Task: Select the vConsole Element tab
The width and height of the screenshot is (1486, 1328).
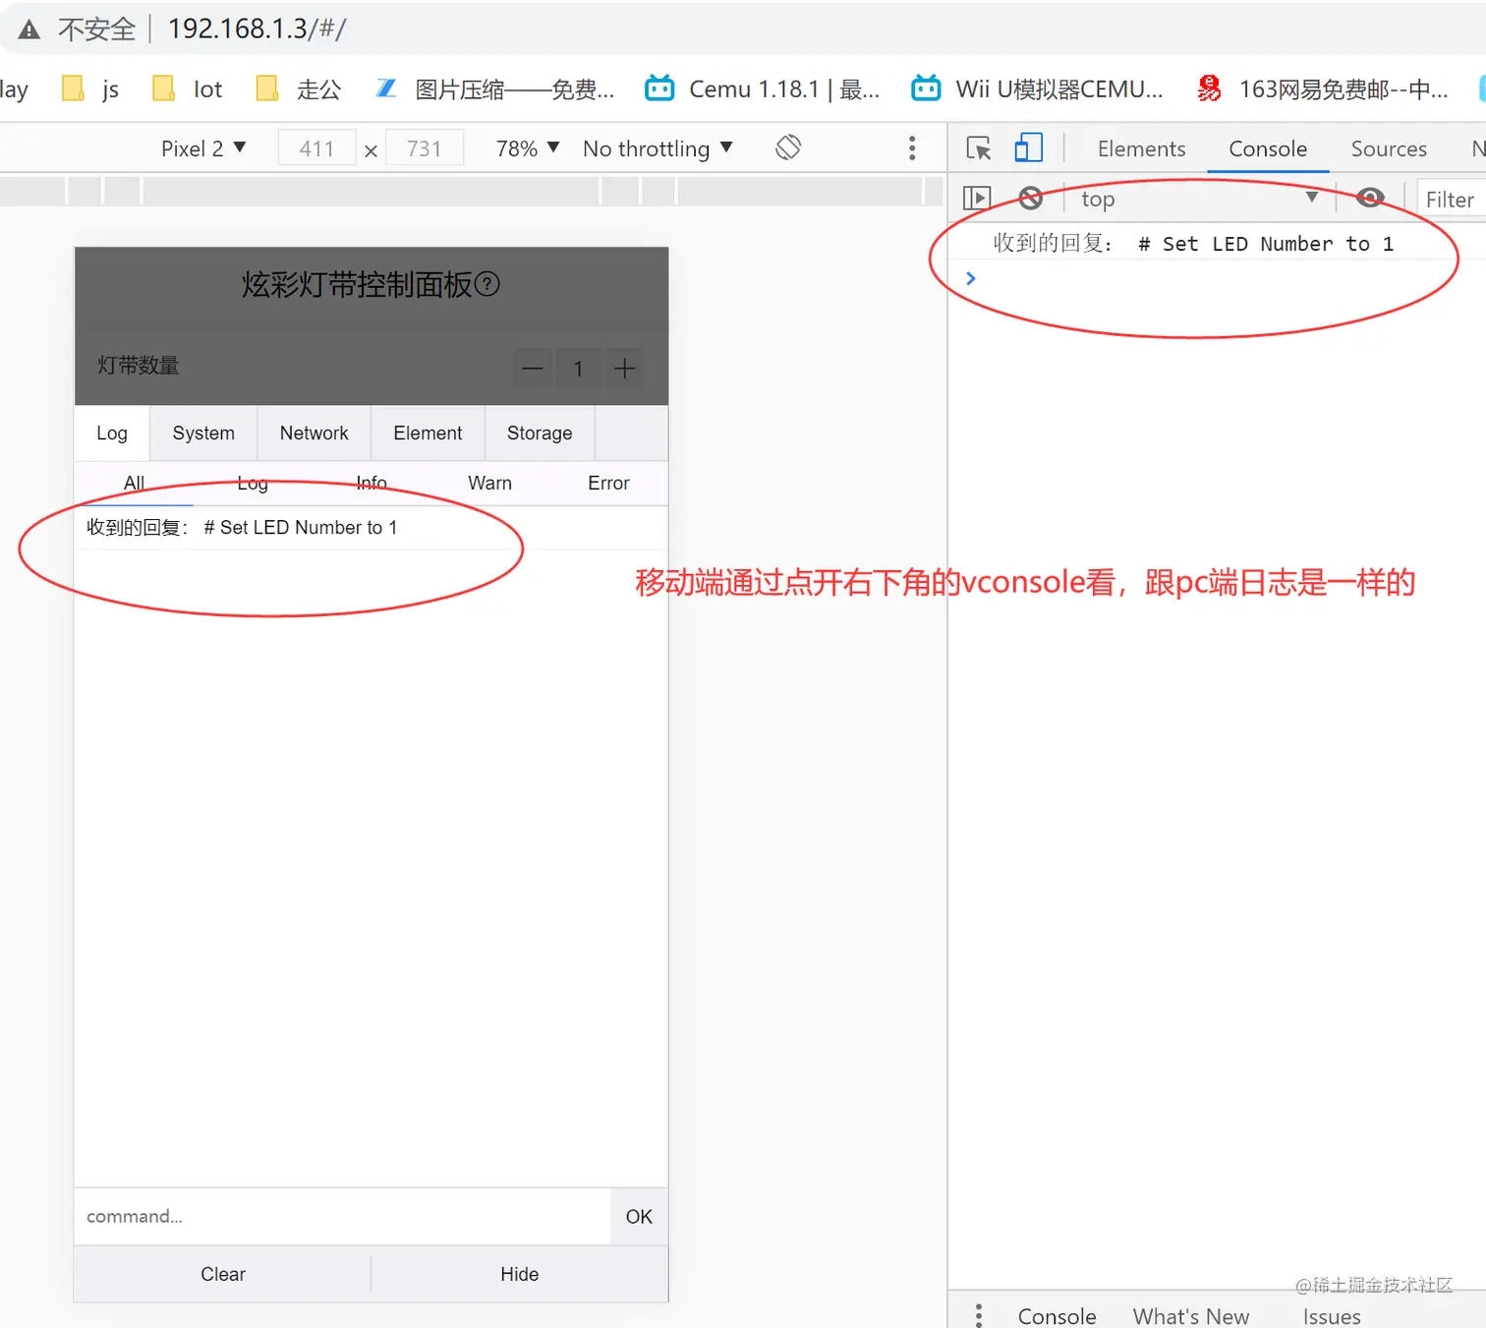Action: 428,433
